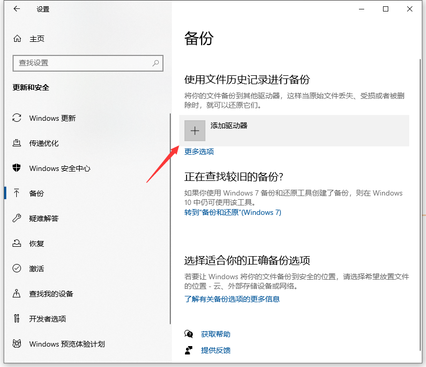426x367 pixels.
Task: Click the 传递优化 icon
Action: [x=17, y=143]
